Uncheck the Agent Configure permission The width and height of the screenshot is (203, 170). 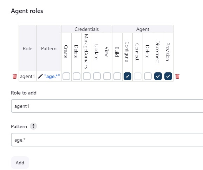127,76
